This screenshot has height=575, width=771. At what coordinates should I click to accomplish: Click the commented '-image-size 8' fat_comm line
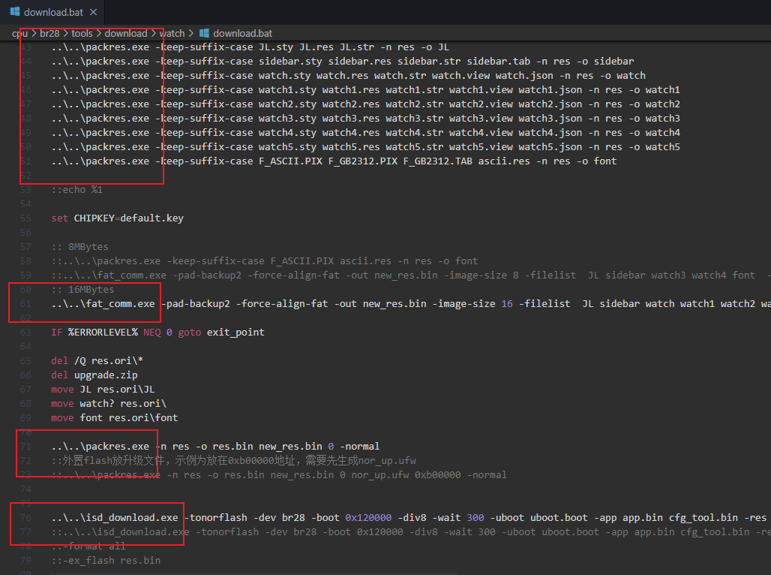click(x=410, y=275)
